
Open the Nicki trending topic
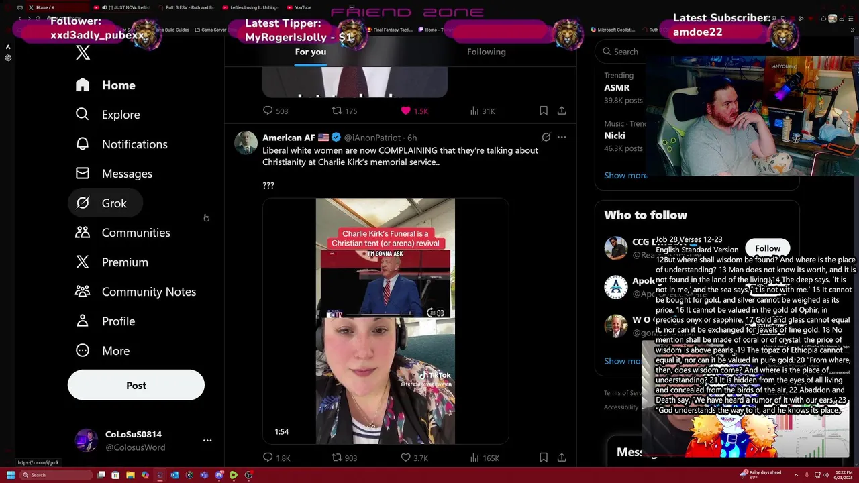coord(615,136)
